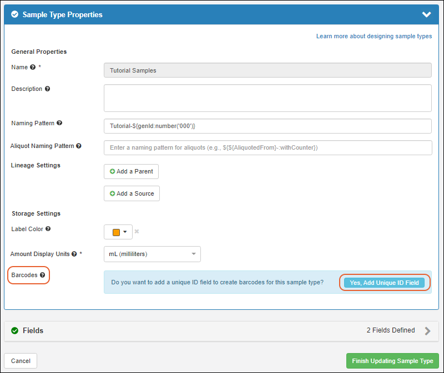This screenshot has height=373, width=444.
Task: Click the Aliquot Naming Pattern help icon
Action: [x=79, y=146]
